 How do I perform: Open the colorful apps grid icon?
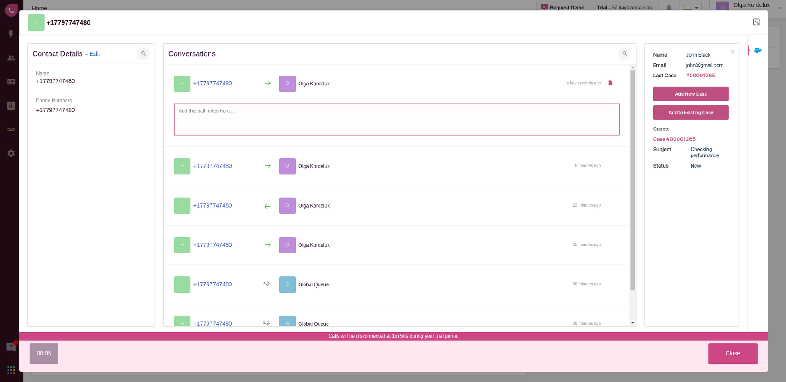tap(11, 370)
